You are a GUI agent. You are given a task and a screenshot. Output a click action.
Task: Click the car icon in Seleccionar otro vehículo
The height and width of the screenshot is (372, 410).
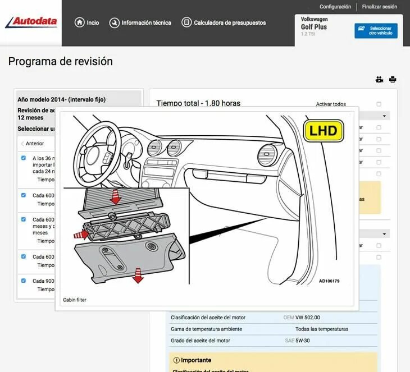(x=361, y=28)
